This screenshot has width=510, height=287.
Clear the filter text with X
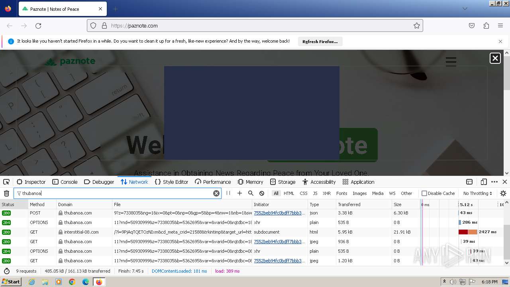[216, 193]
